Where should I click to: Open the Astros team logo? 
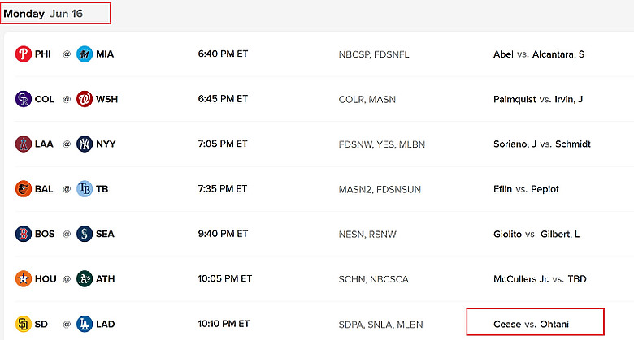pos(24,279)
